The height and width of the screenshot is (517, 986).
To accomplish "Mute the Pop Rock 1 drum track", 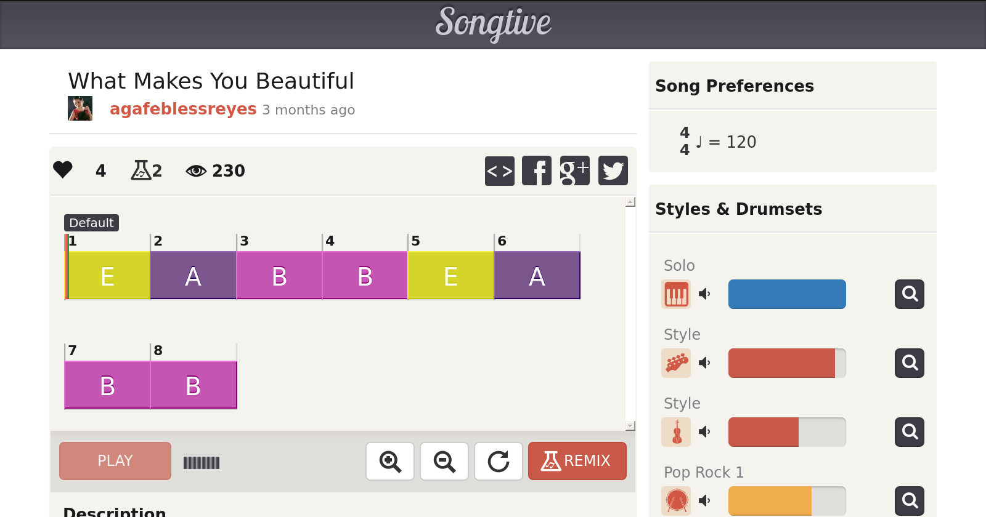I will point(704,500).
